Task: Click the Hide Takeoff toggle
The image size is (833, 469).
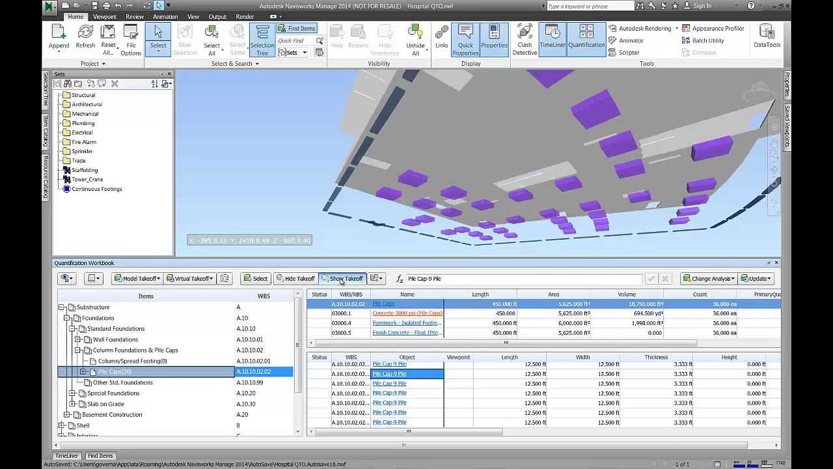Action: pos(295,279)
